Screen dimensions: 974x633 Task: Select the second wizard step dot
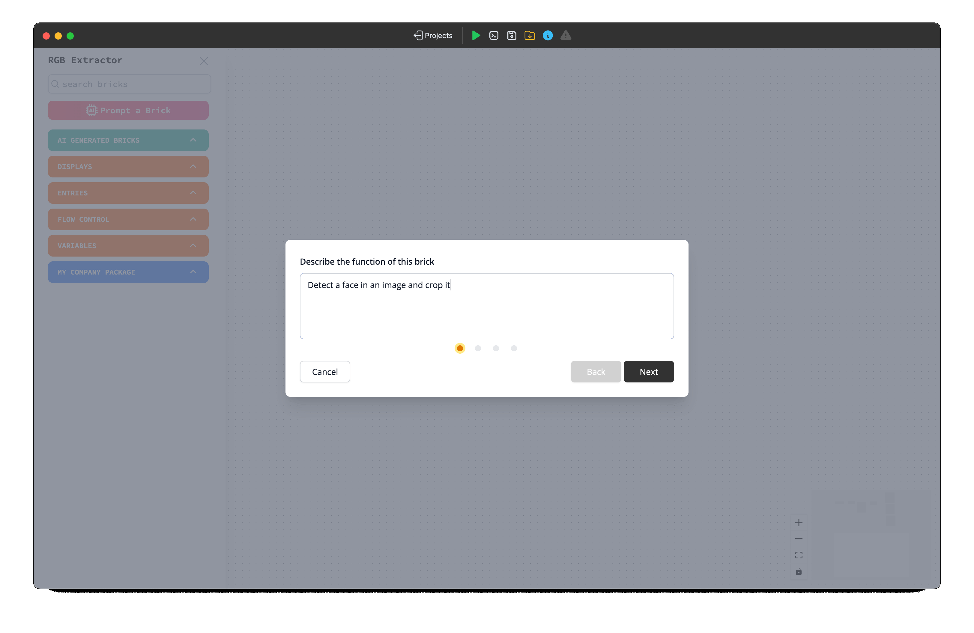[478, 348]
